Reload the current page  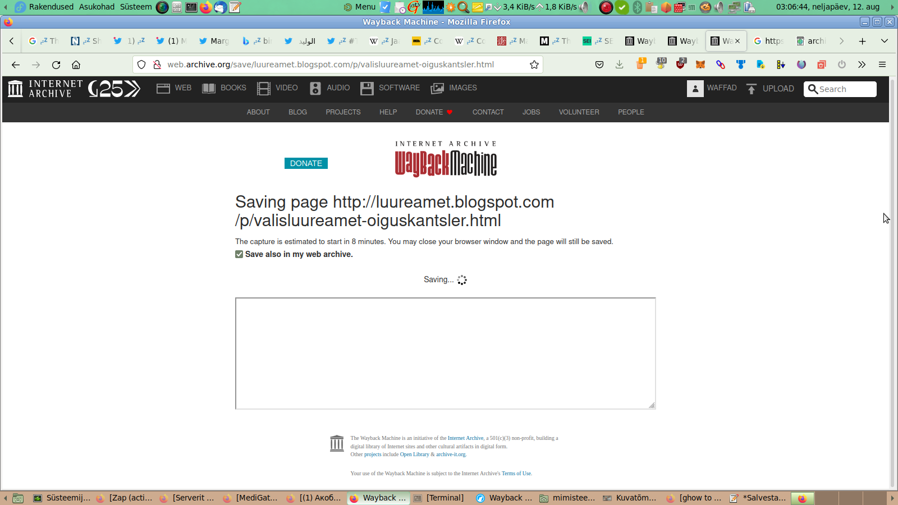click(x=56, y=65)
